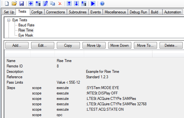
Task: Click the New file toolbar icon
Action: 7,3
